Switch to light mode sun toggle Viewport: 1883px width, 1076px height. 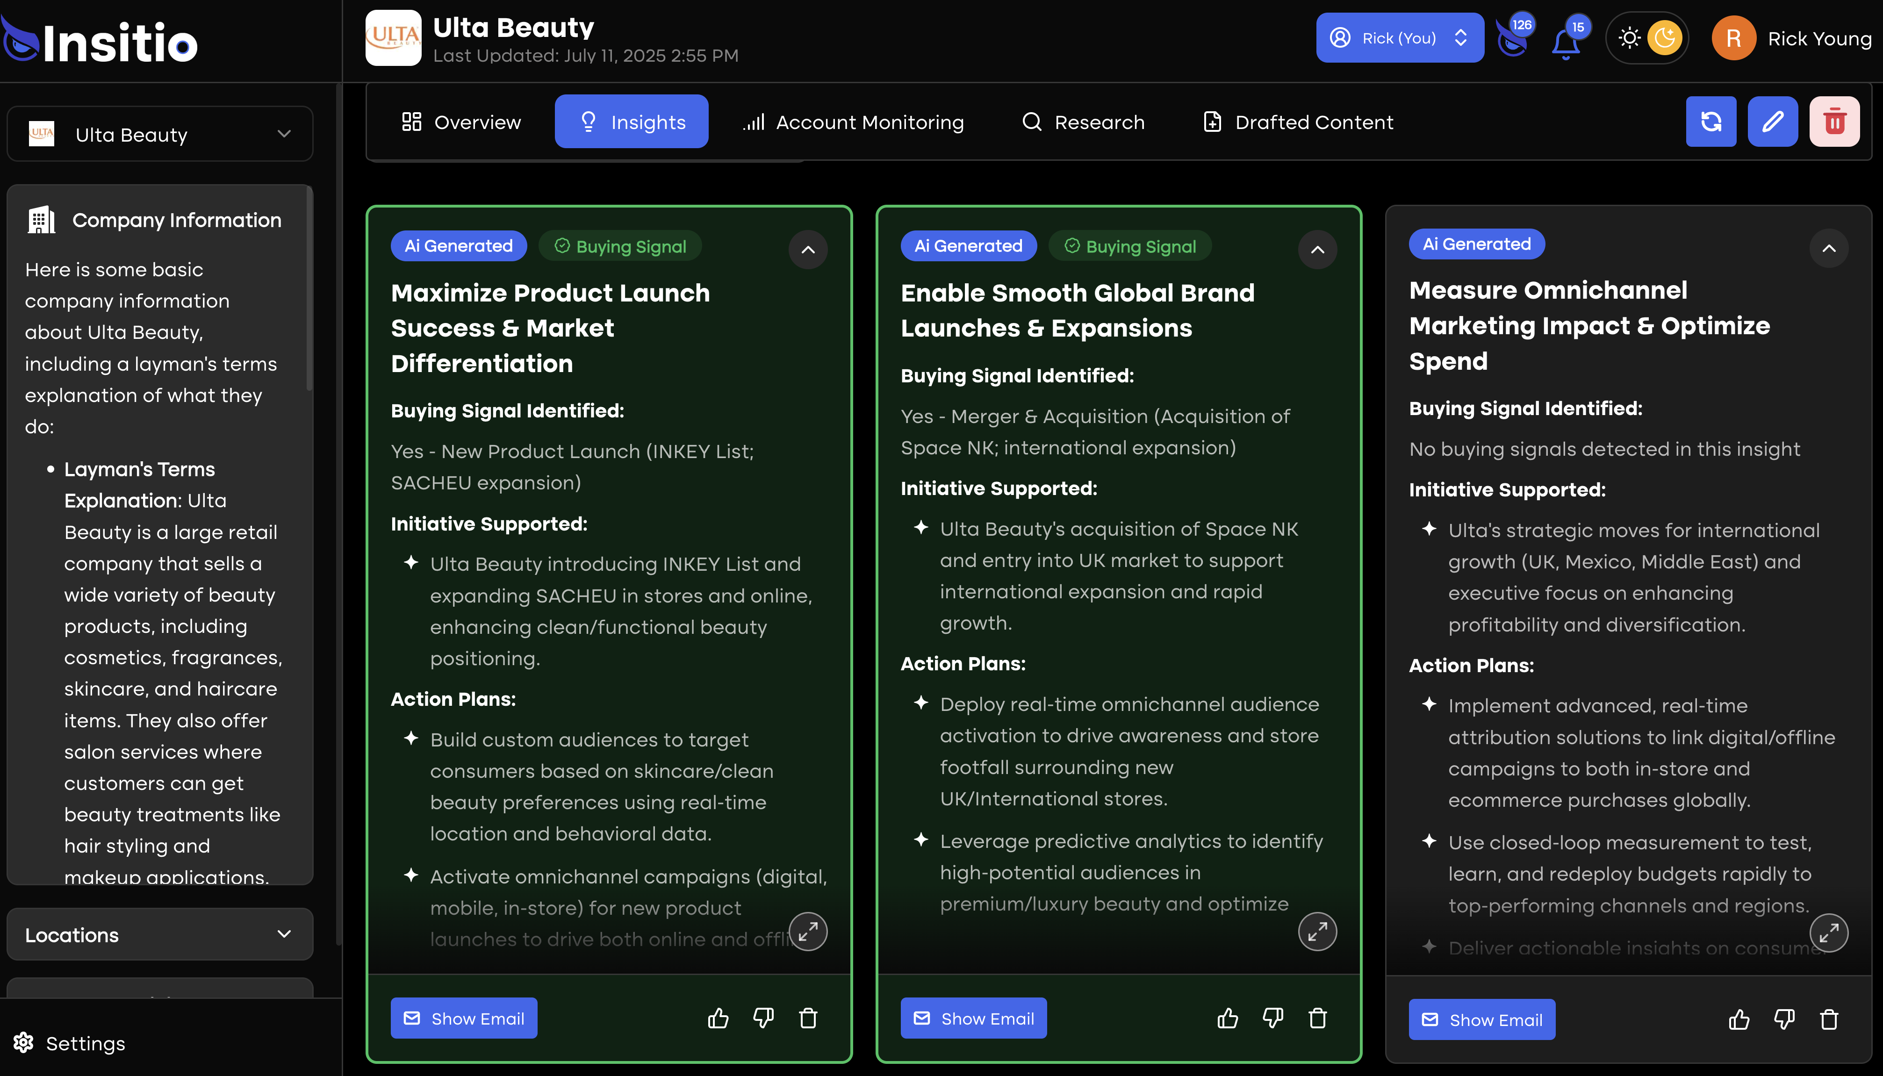tap(1629, 38)
